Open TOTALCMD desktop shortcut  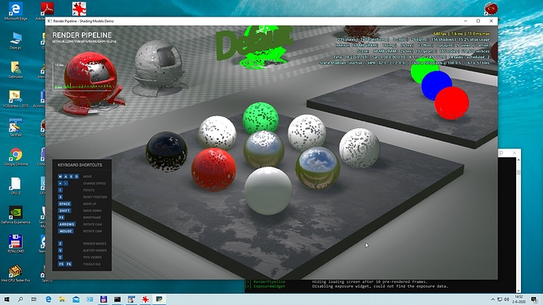pyautogui.click(x=16, y=244)
